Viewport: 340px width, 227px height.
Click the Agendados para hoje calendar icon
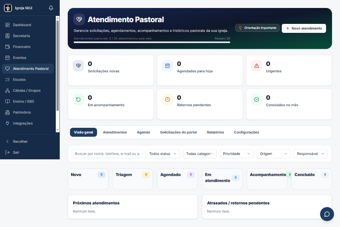tap(167, 66)
